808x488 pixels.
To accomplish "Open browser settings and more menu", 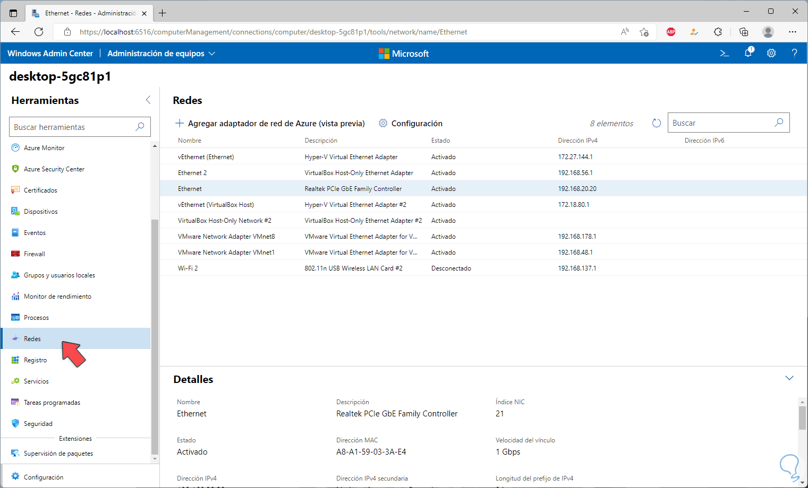I will 793,32.
